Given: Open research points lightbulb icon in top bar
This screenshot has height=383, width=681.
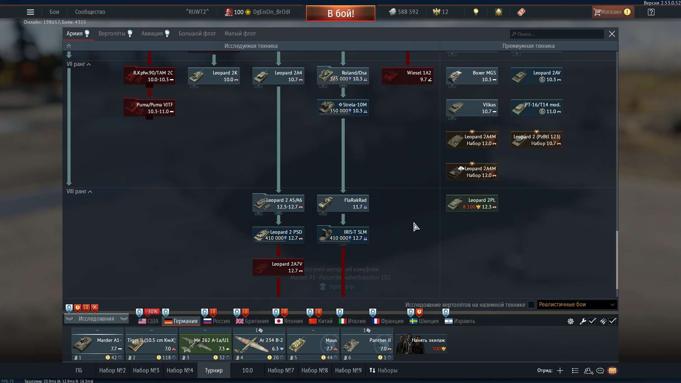Looking at the screenshot, I should 476,12.
